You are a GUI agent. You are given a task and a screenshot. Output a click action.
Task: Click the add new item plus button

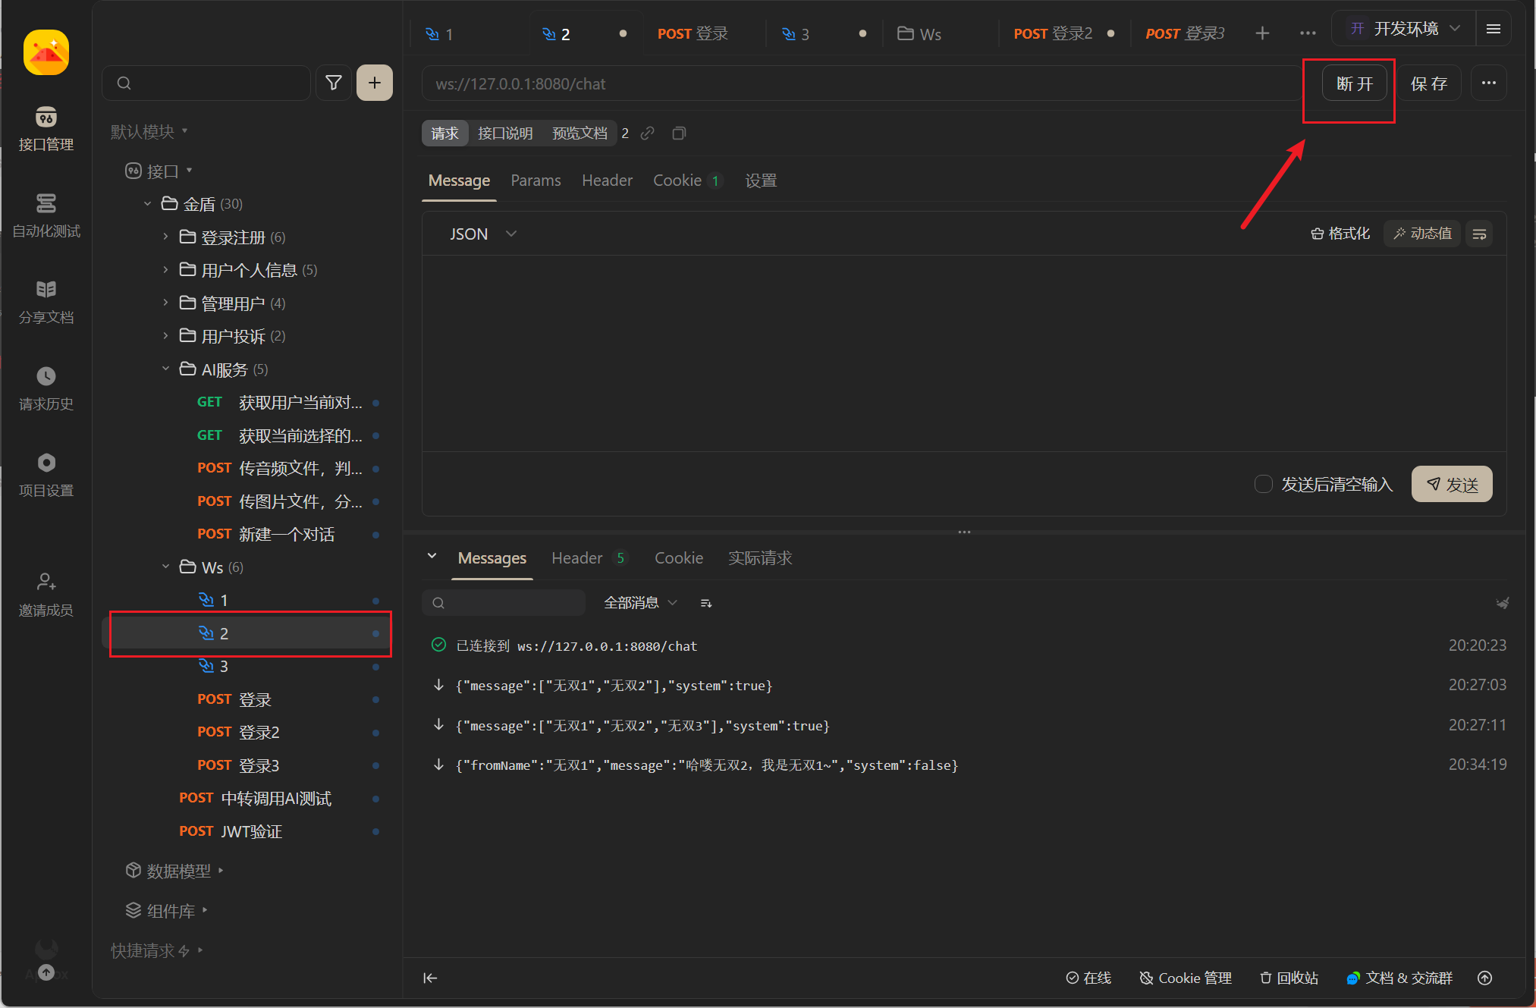[x=375, y=83]
